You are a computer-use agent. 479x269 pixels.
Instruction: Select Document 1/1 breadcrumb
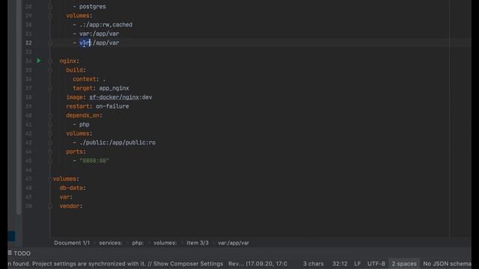point(72,243)
